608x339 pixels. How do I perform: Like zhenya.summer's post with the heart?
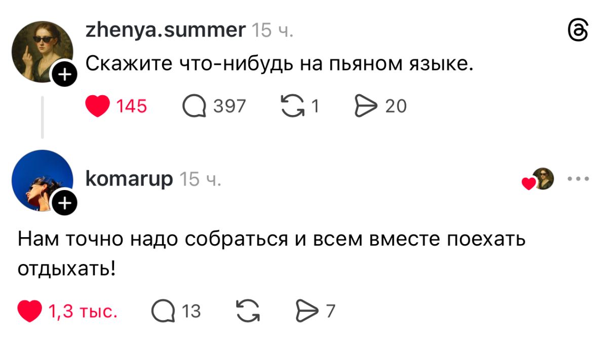pyautogui.click(x=97, y=106)
